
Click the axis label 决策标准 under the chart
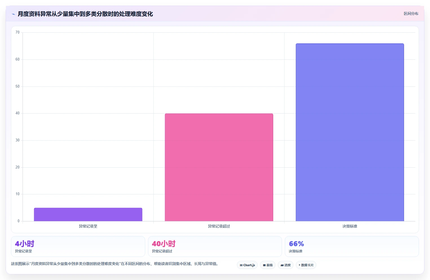(350, 226)
